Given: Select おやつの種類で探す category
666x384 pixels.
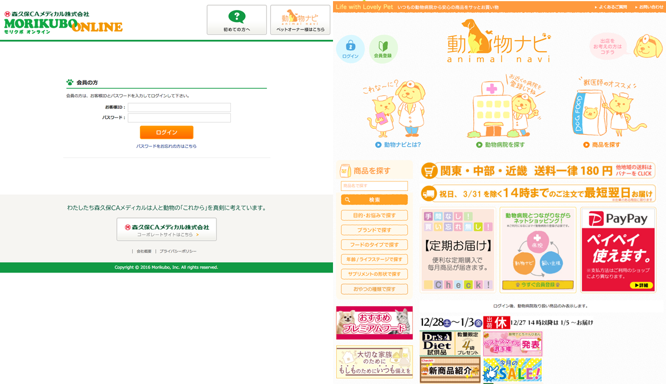Looking at the screenshot, I should pos(374,289).
